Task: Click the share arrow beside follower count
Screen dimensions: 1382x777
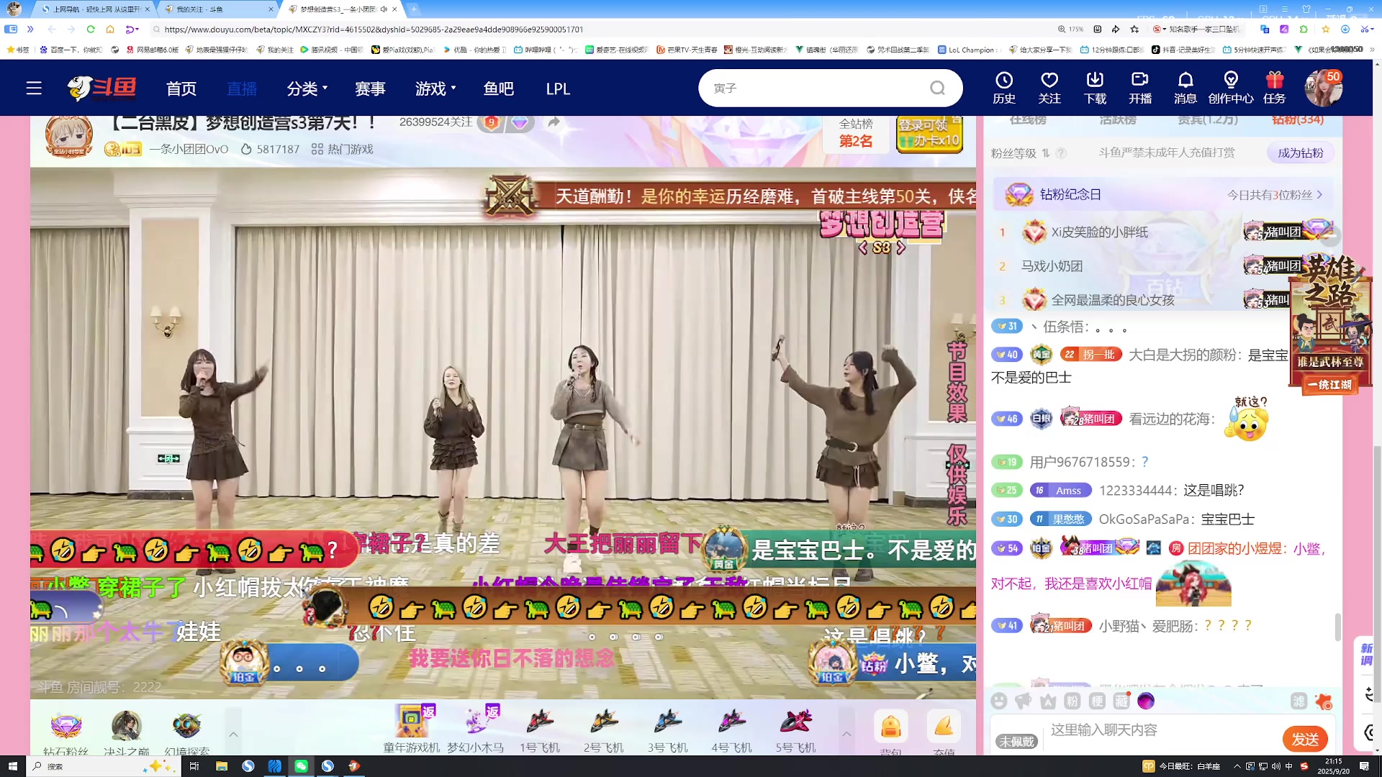Action: click(554, 122)
